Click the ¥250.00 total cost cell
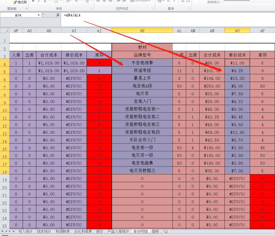This screenshot has width=275, height=236. pos(212,86)
